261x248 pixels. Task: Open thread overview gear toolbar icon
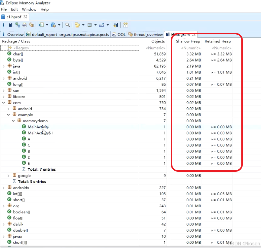31,25
